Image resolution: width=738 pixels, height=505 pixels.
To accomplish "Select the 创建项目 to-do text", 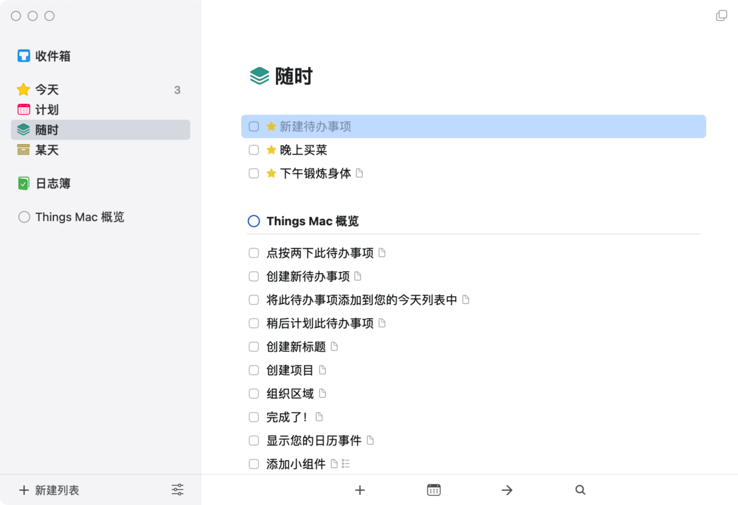I will pos(290,370).
